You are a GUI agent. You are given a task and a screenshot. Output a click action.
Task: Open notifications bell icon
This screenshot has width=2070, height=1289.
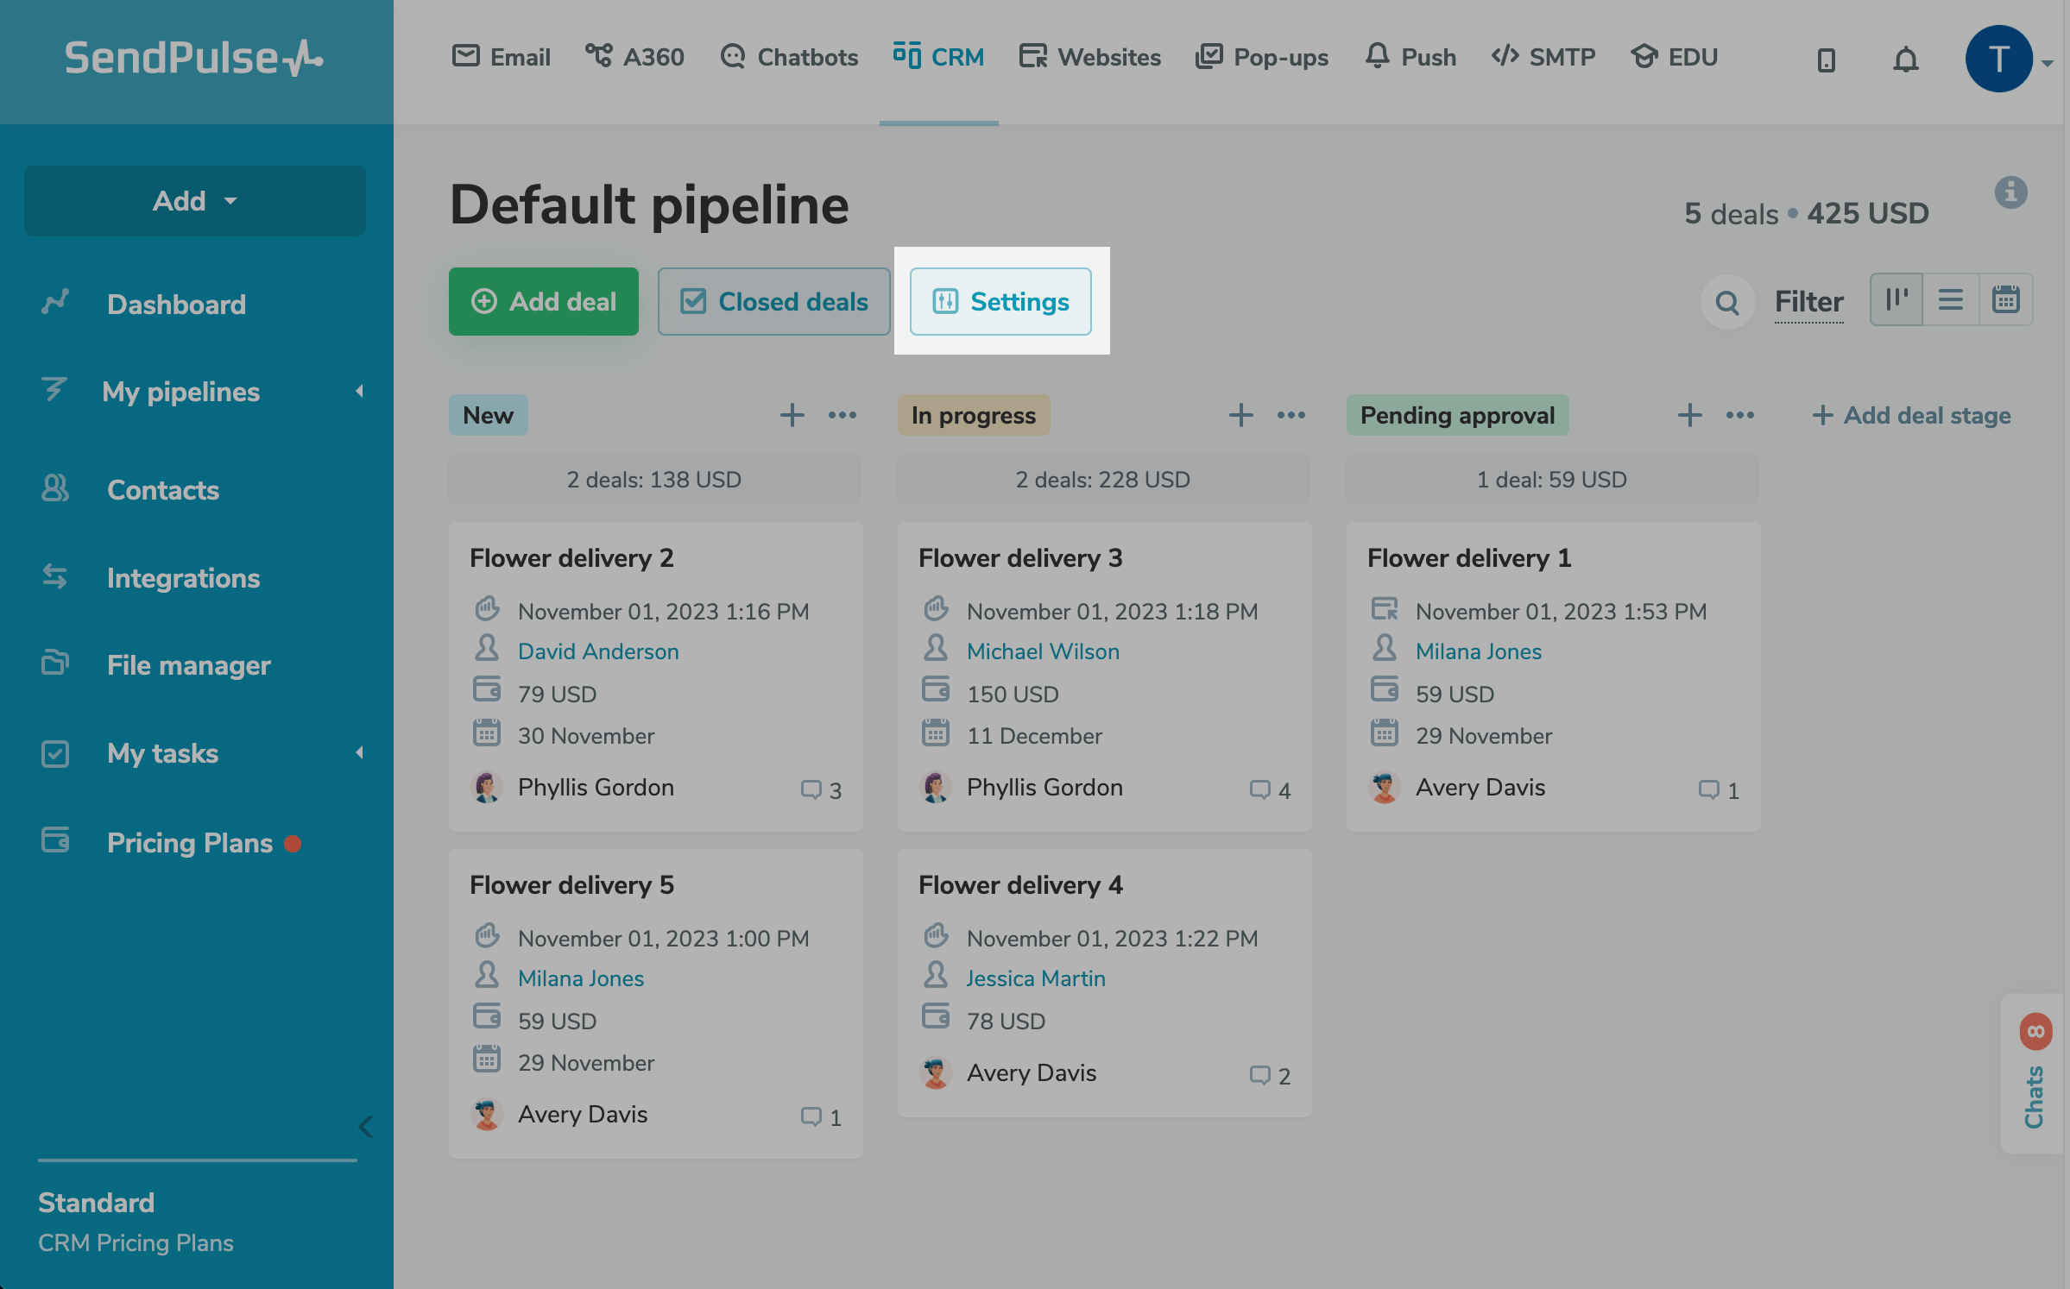[1905, 60]
